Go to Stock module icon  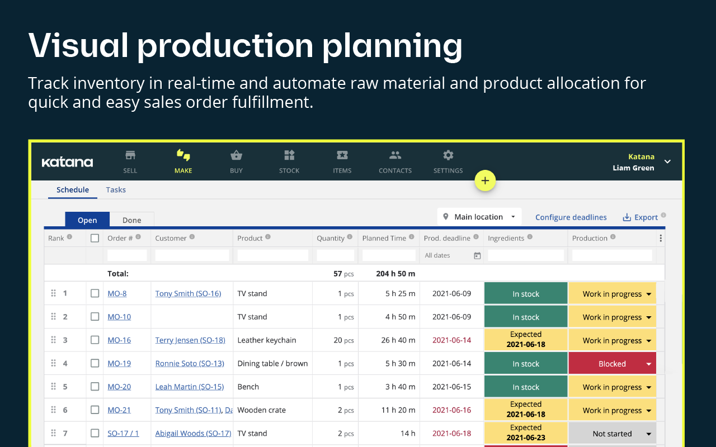coord(289,155)
